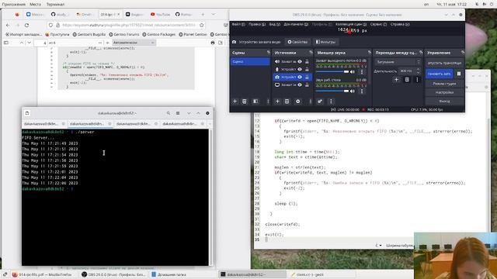Stop recording with blue OBS button
This screenshot has height=279, width=497.
coord(440,74)
